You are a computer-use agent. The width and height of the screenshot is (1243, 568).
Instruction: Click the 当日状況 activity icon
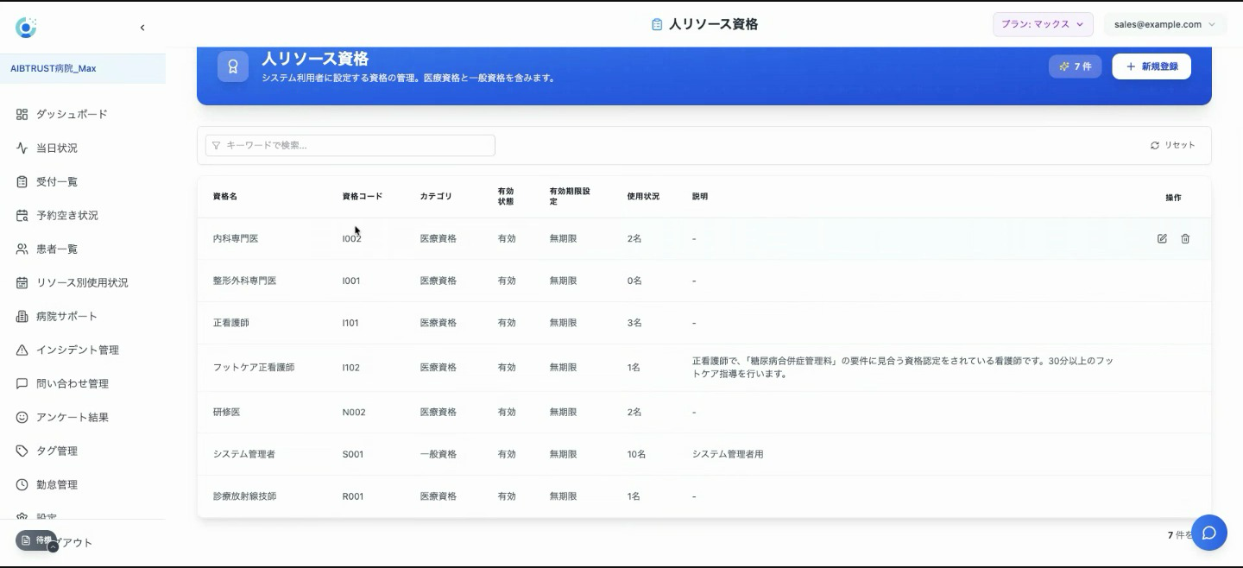tap(22, 148)
